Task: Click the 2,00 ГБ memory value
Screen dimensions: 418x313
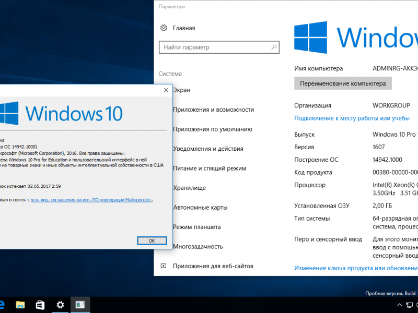Action: coord(382,206)
